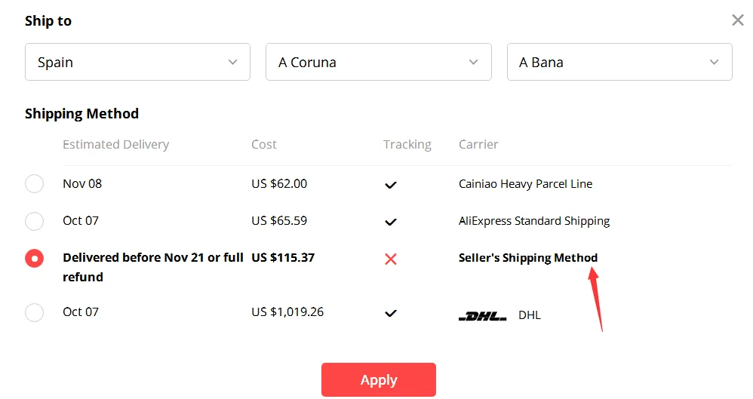Image resolution: width=753 pixels, height=399 pixels.
Task: Open the Spain country dropdown
Action: 137,62
